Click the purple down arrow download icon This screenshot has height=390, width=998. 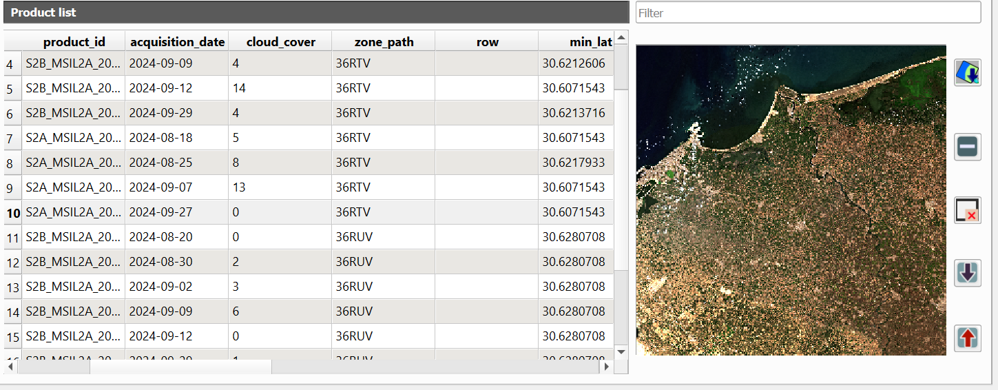click(967, 274)
